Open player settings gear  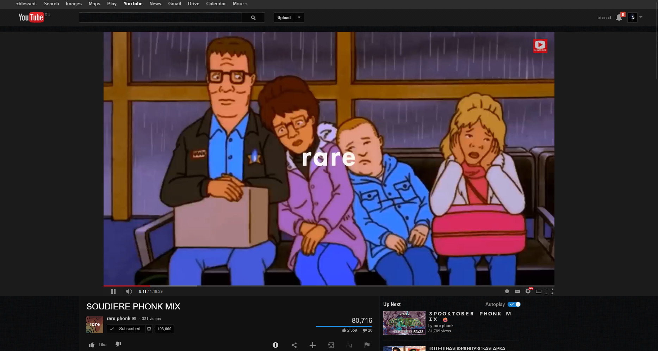[x=528, y=291]
